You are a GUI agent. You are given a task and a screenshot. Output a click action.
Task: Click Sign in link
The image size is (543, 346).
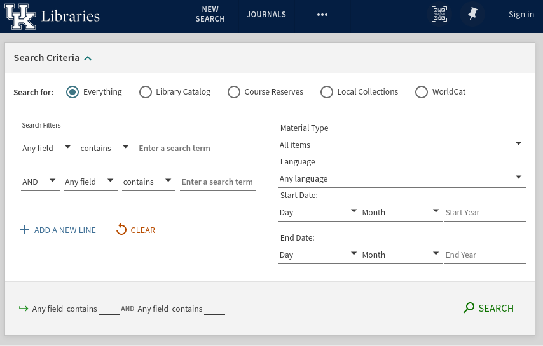521,14
